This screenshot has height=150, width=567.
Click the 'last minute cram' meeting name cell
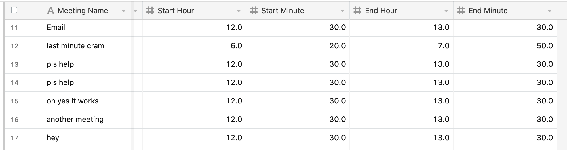pos(75,46)
